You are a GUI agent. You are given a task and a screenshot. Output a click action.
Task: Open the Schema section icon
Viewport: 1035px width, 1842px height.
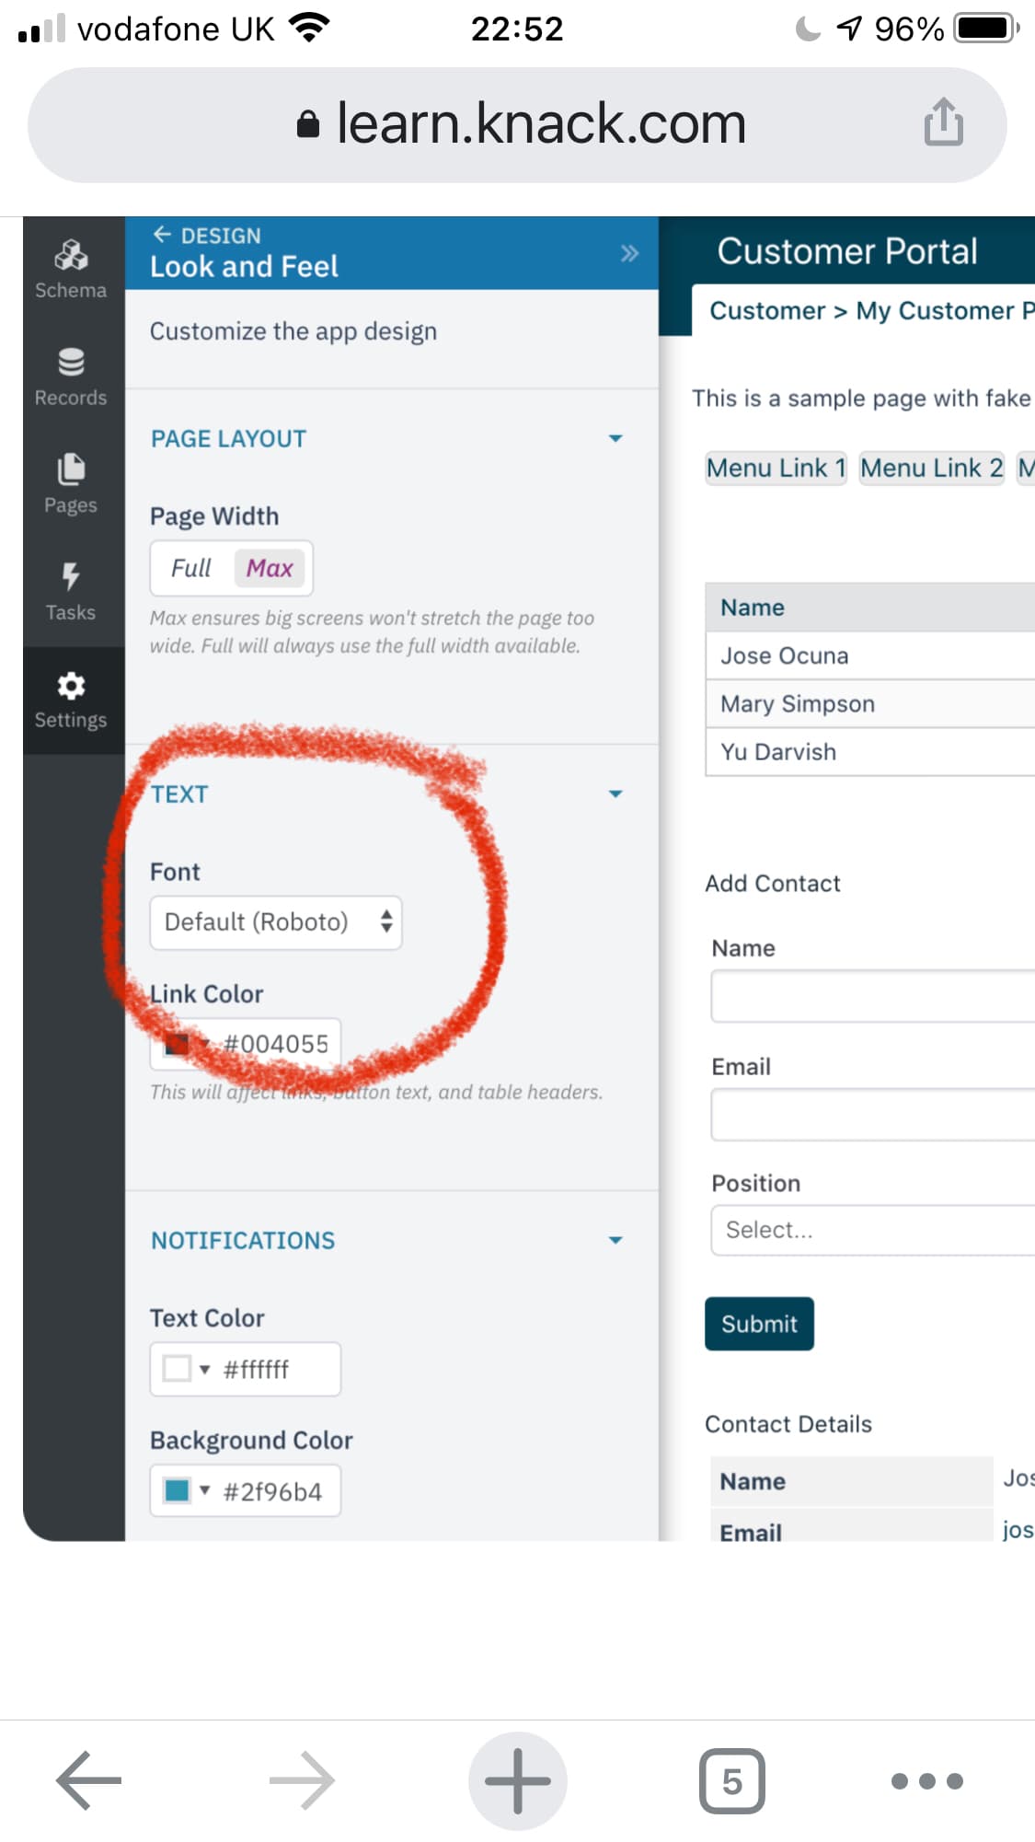coord(71,255)
